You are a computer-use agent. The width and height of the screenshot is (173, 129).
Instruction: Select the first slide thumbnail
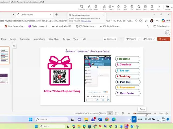[4, 55]
